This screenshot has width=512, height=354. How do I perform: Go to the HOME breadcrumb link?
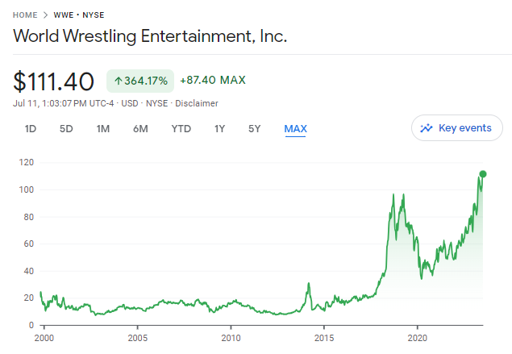(24, 15)
